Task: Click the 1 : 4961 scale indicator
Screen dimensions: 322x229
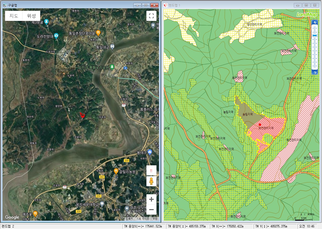Action: [x=307, y=214]
